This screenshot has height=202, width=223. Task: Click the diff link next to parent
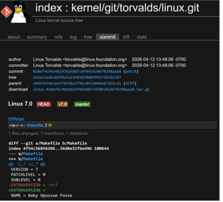[130, 83]
